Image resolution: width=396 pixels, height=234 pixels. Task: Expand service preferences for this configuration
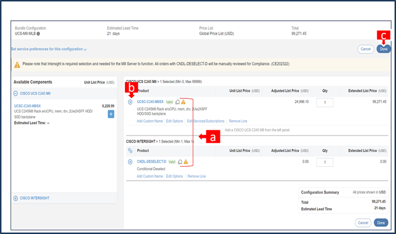(x=49, y=49)
